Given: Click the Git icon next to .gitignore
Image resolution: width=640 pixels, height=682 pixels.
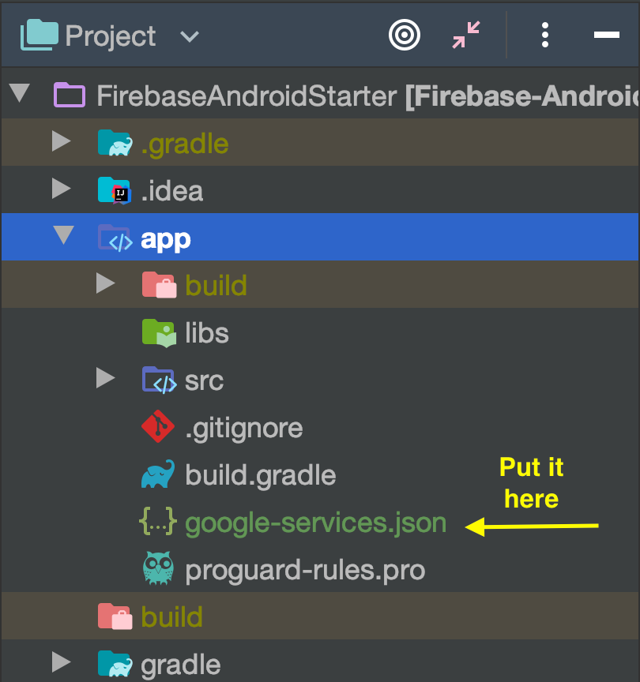Looking at the screenshot, I should tap(158, 428).
